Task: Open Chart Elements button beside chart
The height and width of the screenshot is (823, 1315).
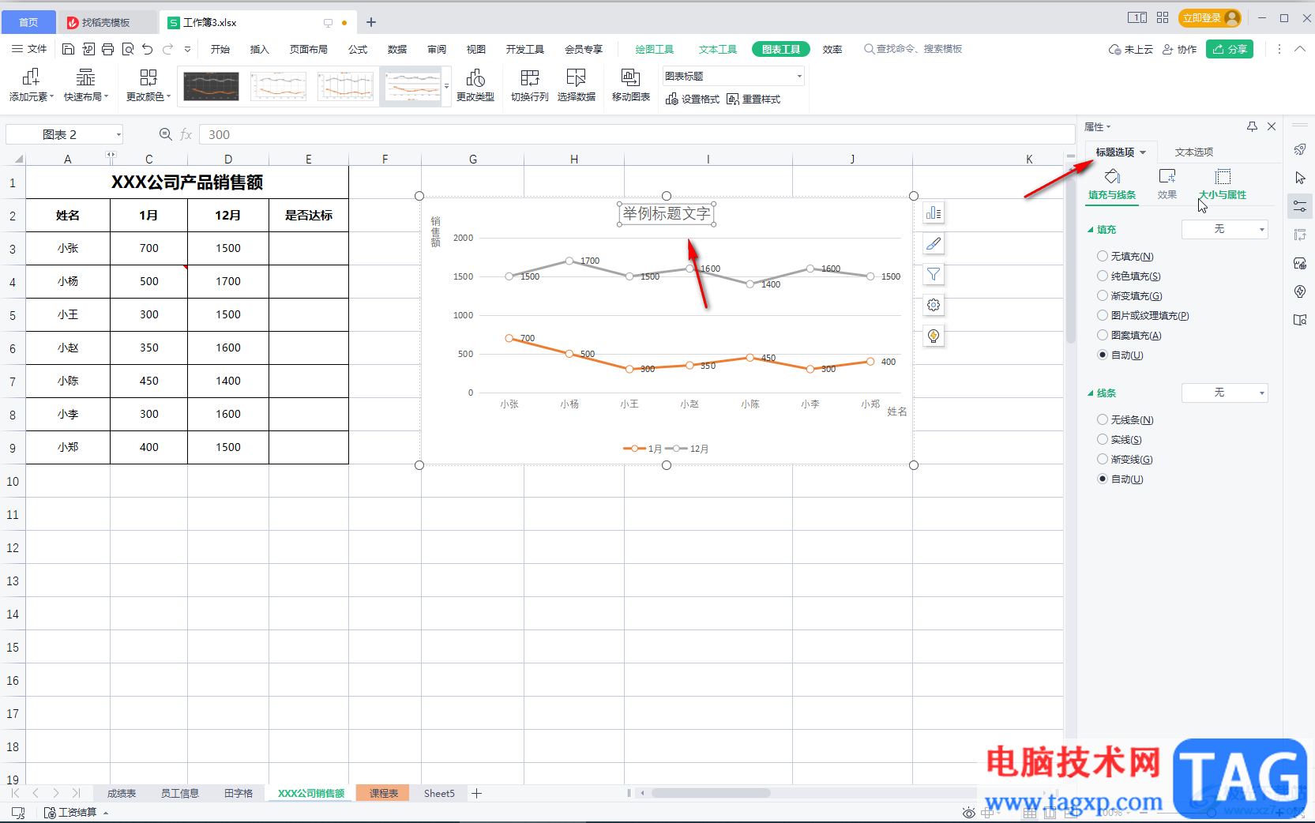Action: point(934,213)
